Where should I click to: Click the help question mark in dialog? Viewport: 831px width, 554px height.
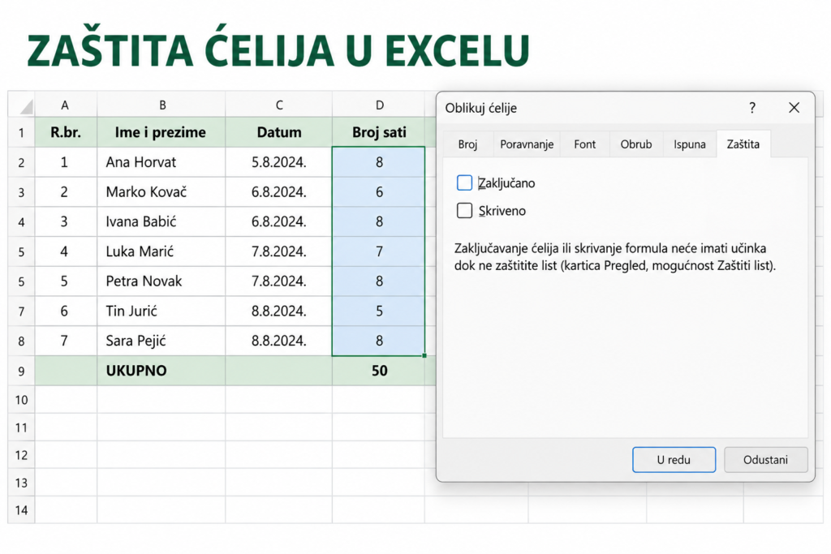(x=752, y=108)
